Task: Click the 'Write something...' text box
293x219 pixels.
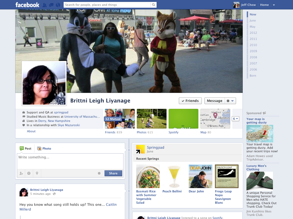Action: pos(70,161)
